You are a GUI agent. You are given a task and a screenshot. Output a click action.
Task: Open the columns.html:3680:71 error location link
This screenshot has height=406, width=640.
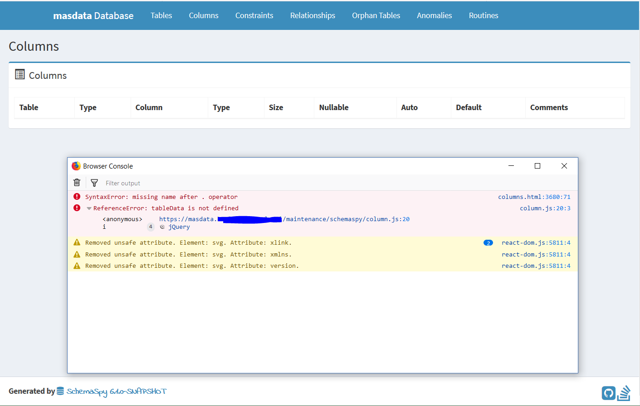[x=534, y=196]
